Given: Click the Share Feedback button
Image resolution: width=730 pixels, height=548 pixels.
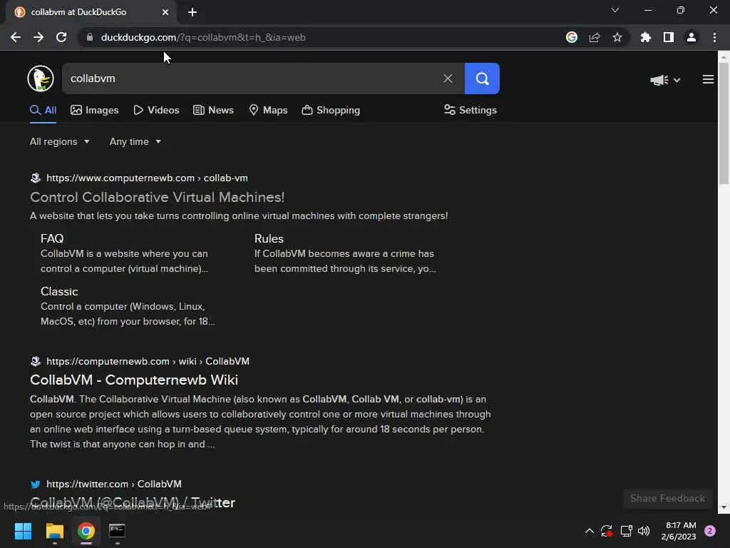Looking at the screenshot, I should point(667,499).
